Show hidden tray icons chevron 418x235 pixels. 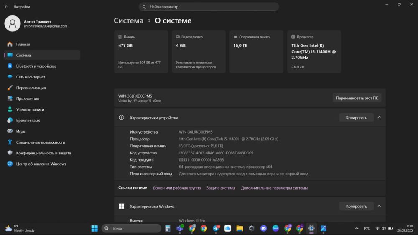(x=357, y=228)
